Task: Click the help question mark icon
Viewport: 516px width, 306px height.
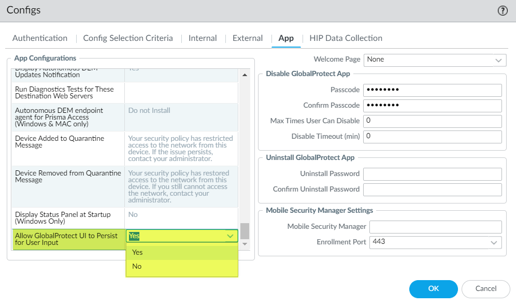Action: [x=503, y=11]
